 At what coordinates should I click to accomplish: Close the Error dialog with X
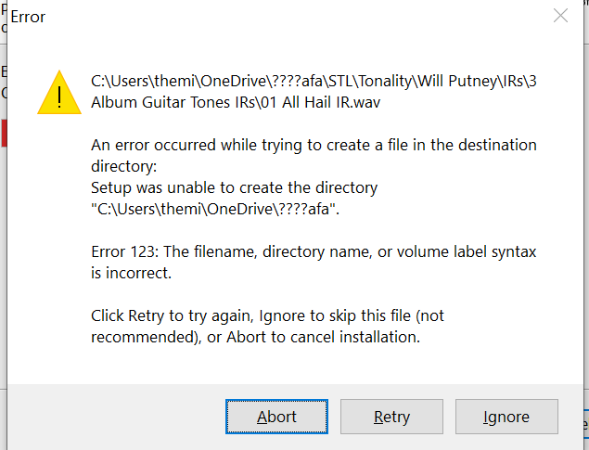click(560, 16)
